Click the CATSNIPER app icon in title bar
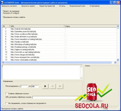121x111 pixels. [2, 2]
